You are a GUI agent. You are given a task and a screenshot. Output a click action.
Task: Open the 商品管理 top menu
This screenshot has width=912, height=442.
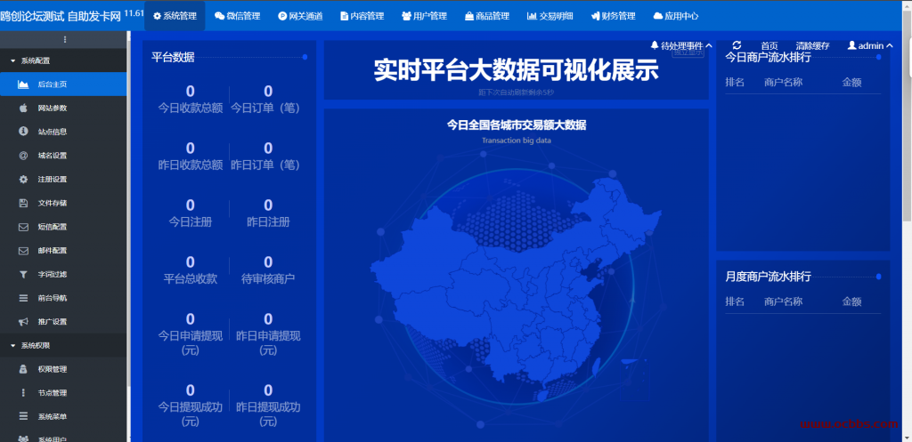pos(487,16)
